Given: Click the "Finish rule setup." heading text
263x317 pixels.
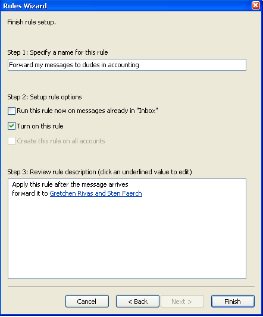Looking at the screenshot, I should click(x=32, y=22).
